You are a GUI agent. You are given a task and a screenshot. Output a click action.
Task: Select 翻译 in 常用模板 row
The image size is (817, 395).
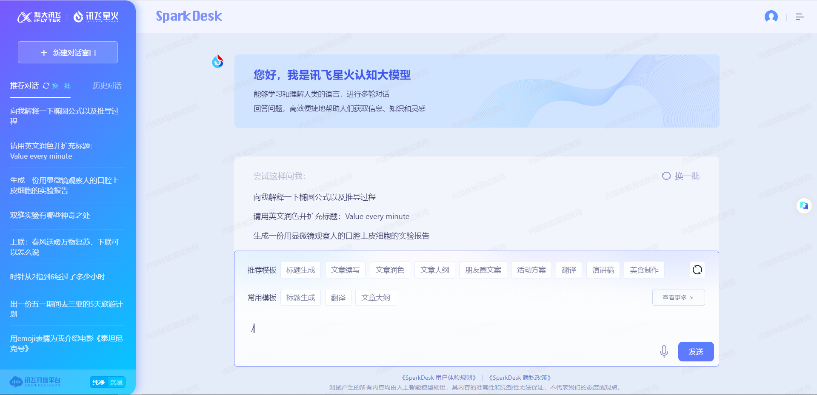[338, 298]
